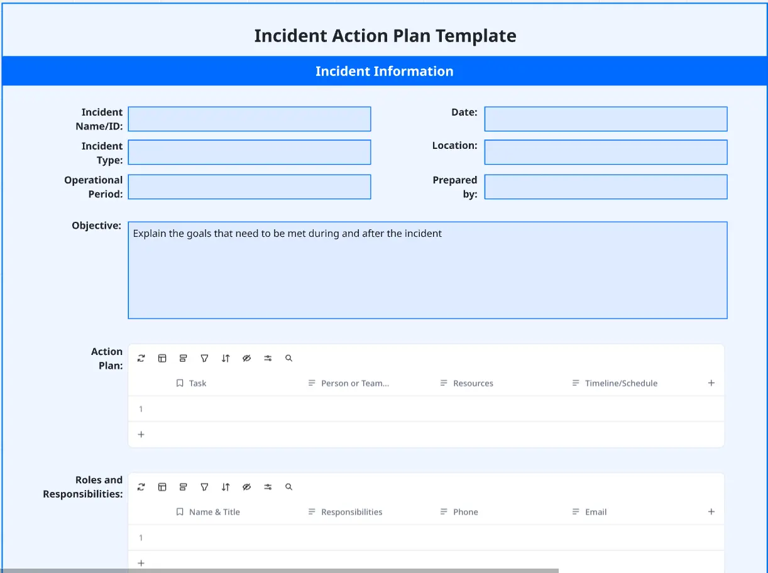Select the Email column header in Roles table

pyautogui.click(x=594, y=511)
